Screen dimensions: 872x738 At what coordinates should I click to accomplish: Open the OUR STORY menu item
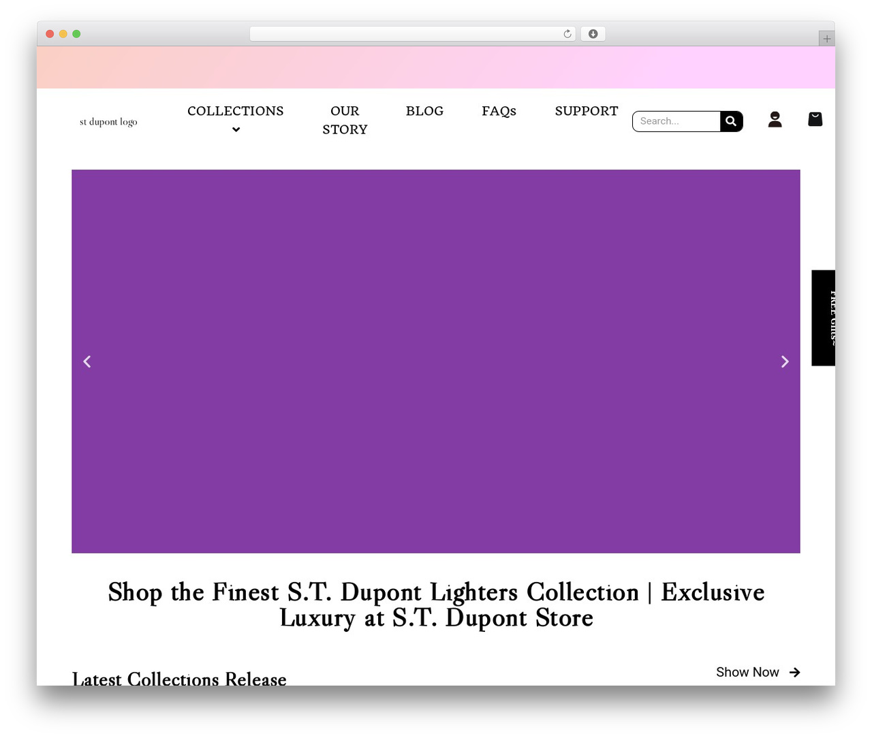point(345,120)
